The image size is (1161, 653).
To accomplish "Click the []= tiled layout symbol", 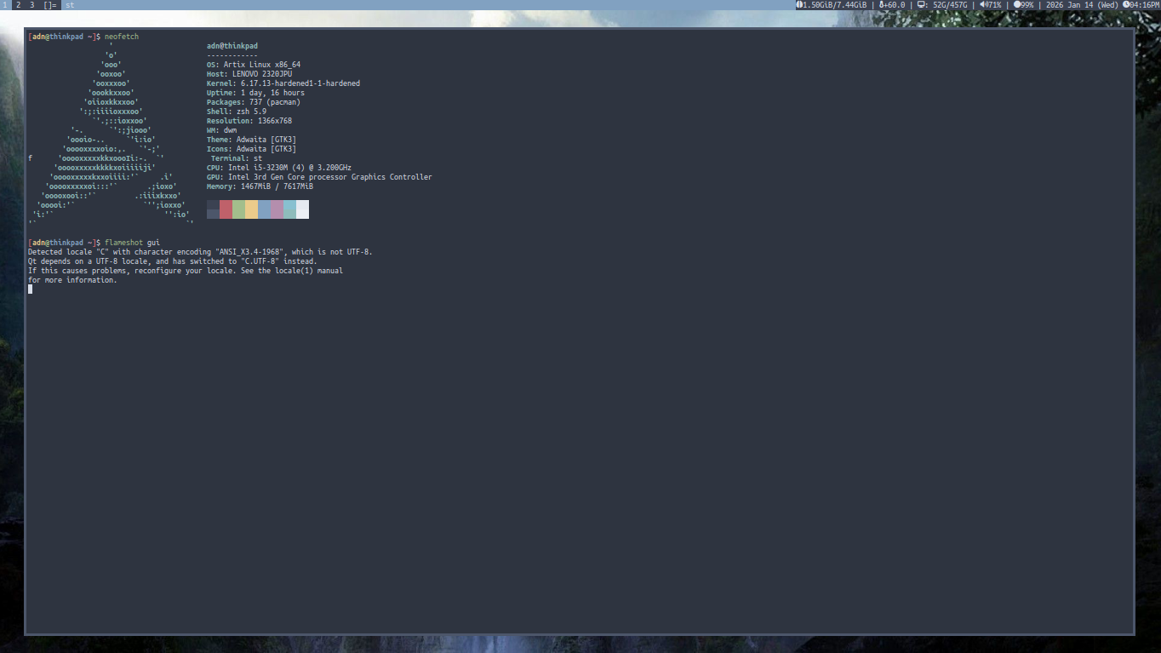I will (50, 5).
